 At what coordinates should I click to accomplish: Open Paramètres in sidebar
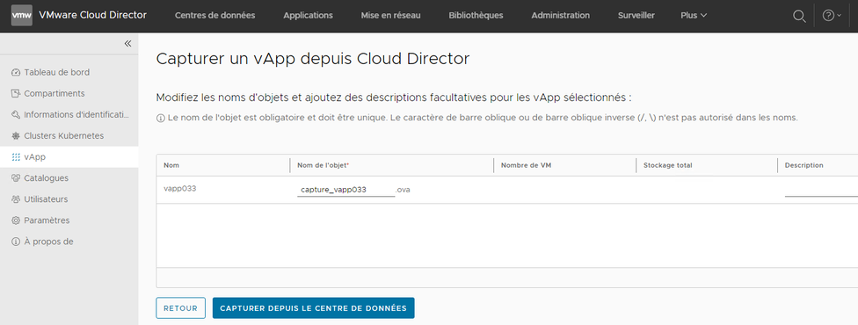(x=47, y=220)
